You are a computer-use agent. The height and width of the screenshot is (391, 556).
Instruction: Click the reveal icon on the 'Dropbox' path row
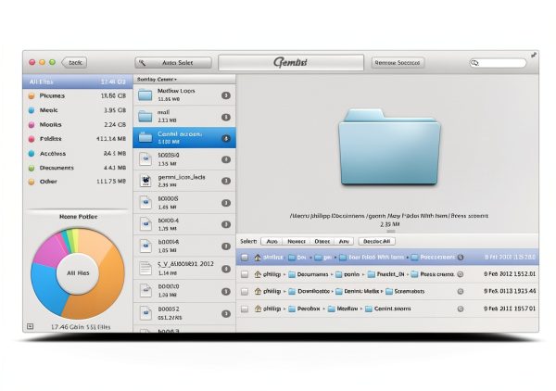(x=461, y=309)
